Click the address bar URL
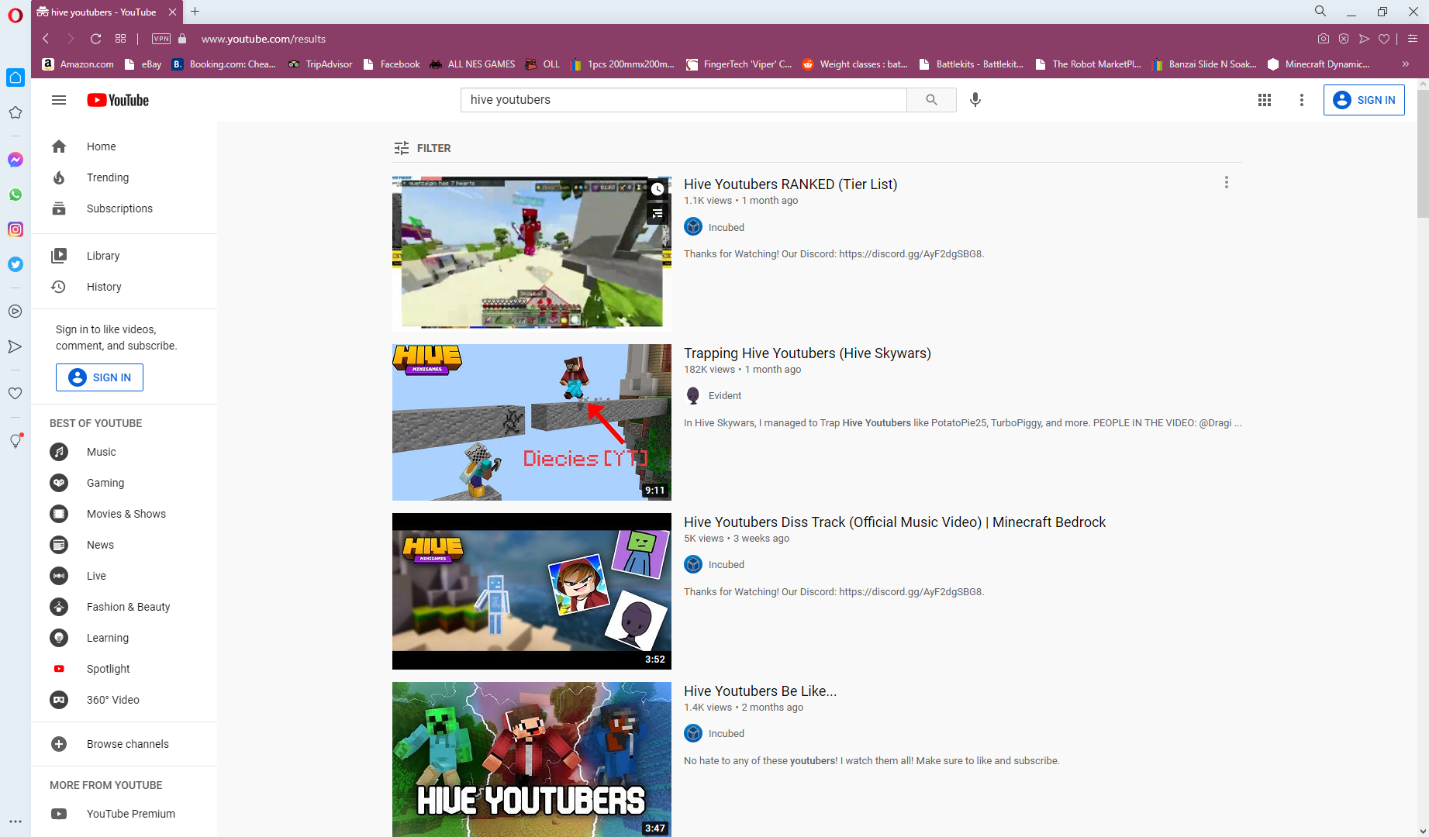1429x837 pixels. tap(264, 39)
